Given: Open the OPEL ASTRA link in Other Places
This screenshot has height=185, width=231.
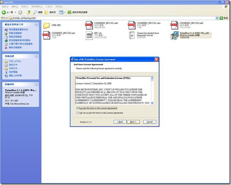Looking at the screenshot, I should click(x=15, y=61).
